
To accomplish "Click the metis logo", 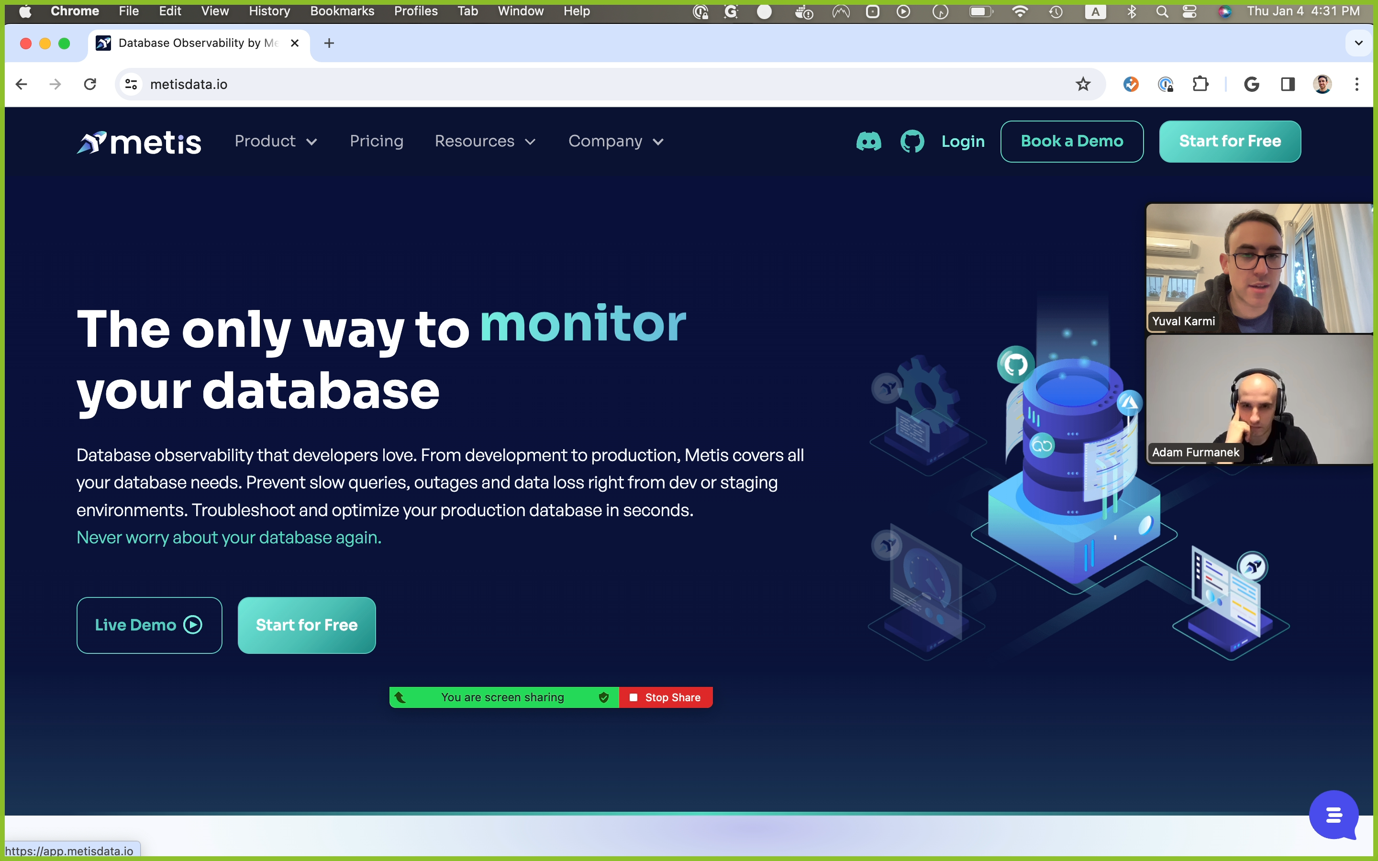I will (x=139, y=143).
